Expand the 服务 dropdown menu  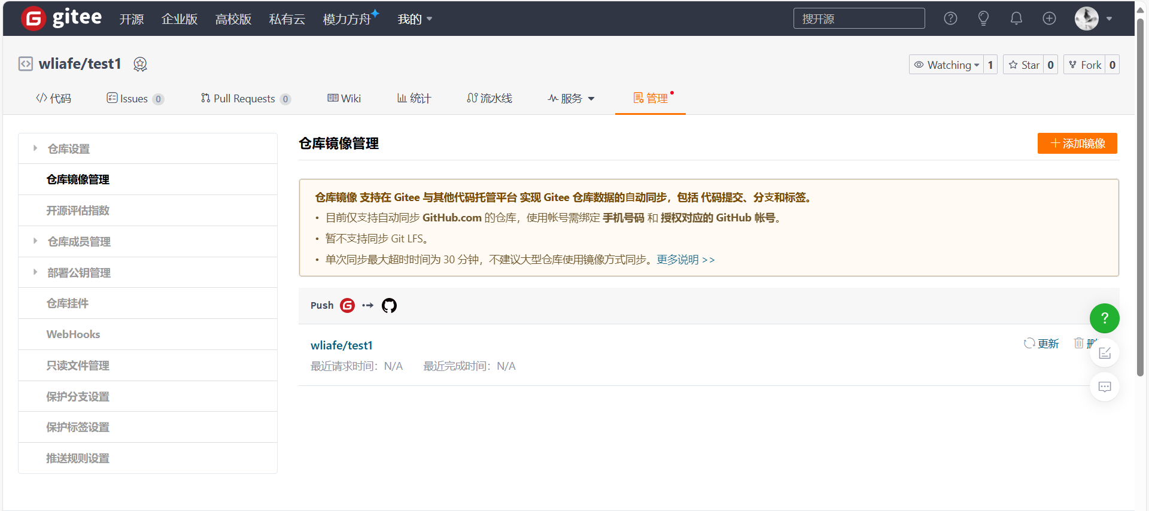tap(571, 99)
